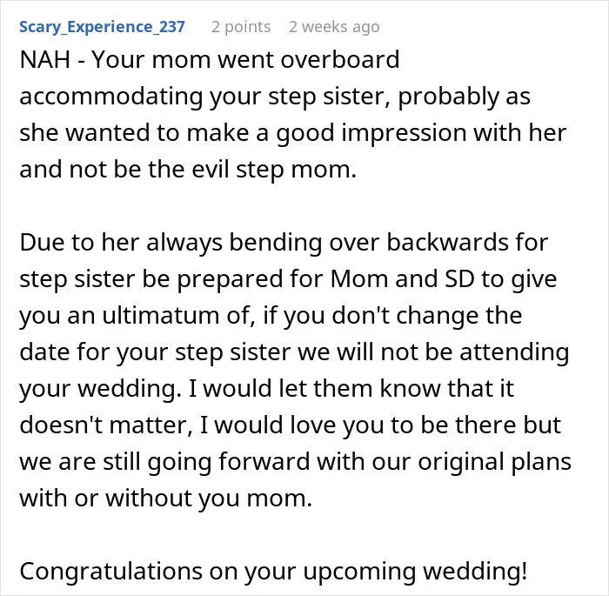Click the word "overboard" in first line
This screenshot has width=609, height=596.
point(340,59)
